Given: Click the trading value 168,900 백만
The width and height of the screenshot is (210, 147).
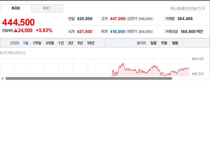Looking at the screenshot, I should [192, 31].
